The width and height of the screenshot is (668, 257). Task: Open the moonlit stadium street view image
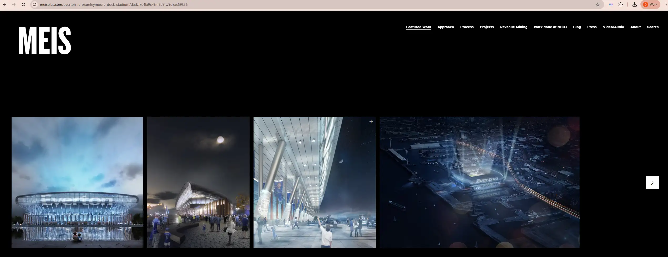(x=198, y=182)
